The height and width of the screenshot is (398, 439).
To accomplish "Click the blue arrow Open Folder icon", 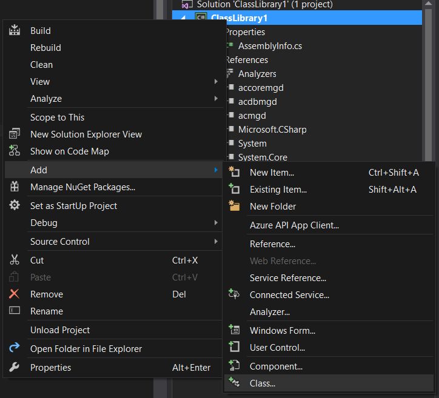I will (15, 348).
